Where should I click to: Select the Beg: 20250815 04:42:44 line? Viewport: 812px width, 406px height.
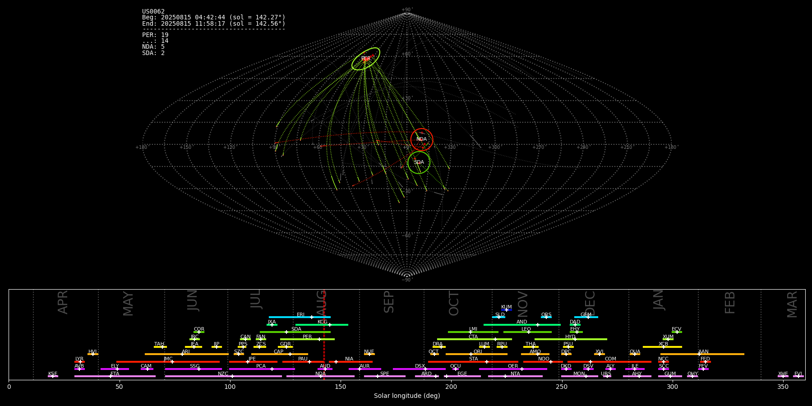pos(214,18)
